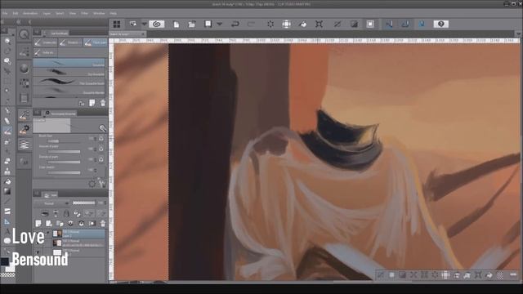Open the Animation menu
523x294 pixels.
point(30,13)
